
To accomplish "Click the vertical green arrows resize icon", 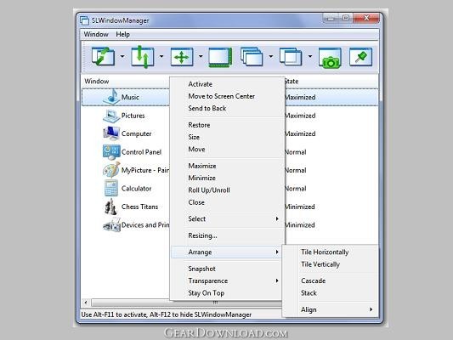I will pyautogui.click(x=142, y=57).
